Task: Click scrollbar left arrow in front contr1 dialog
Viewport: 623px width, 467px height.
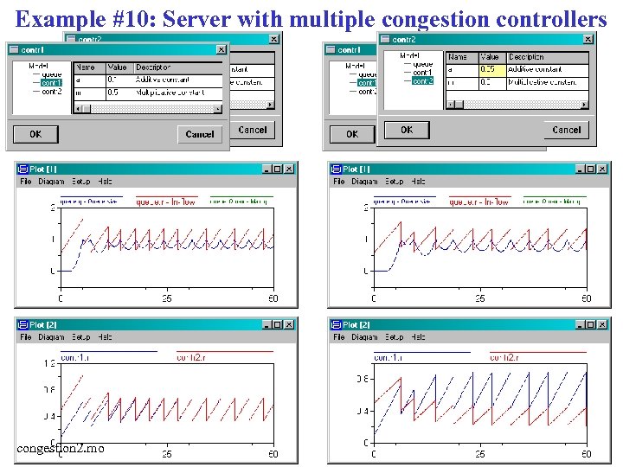Action: click(78, 109)
